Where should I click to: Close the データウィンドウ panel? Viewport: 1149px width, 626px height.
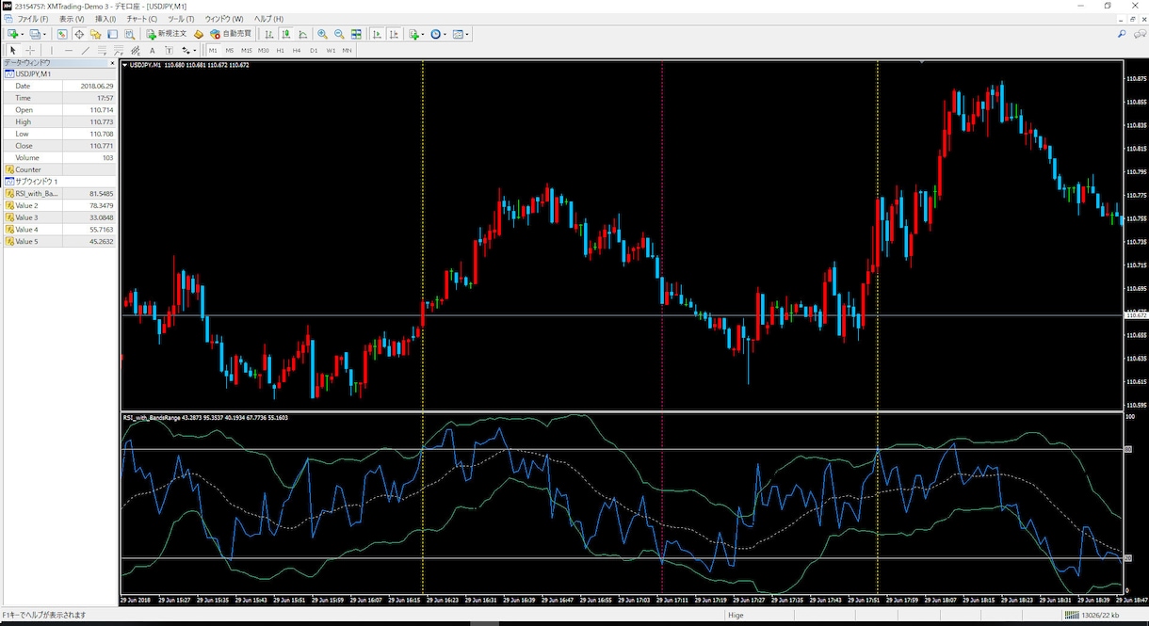(x=113, y=62)
